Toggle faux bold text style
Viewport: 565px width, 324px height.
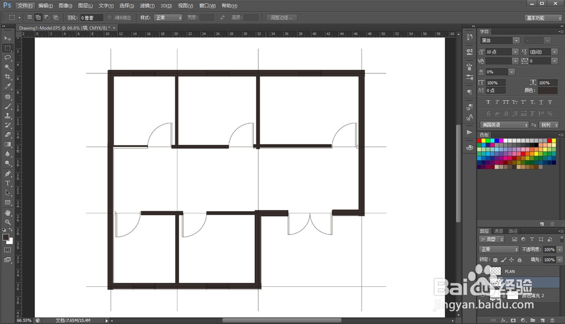pos(488,102)
